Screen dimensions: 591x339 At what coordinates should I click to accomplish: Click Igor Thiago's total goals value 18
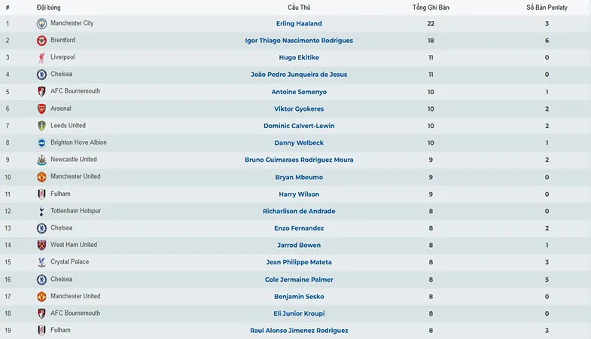pyautogui.click(x=431, y=41)
